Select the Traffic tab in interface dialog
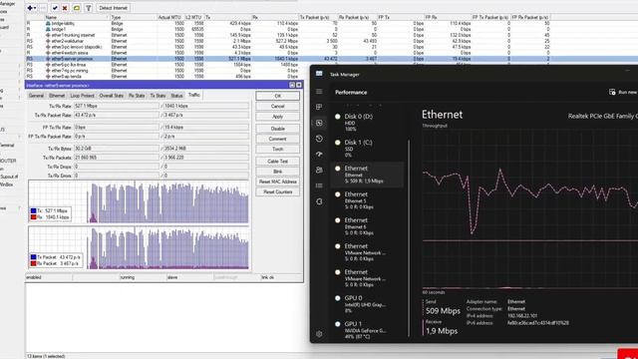The image size is (638, 359). 194,95
